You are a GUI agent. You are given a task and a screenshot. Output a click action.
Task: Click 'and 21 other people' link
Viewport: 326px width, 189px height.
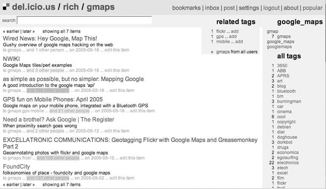point(70,111)
